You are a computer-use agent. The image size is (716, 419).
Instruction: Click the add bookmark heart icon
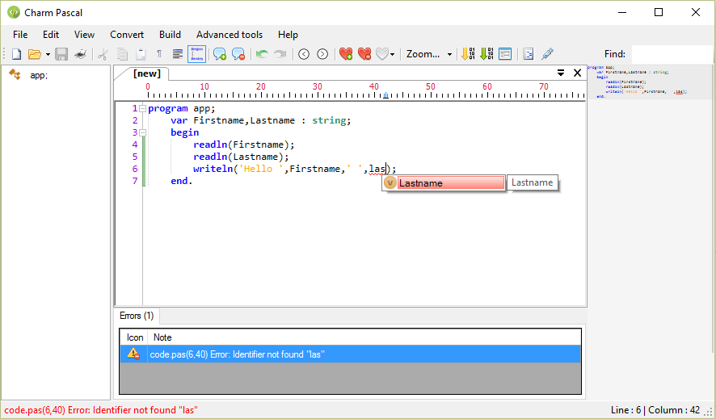point(346,54)
